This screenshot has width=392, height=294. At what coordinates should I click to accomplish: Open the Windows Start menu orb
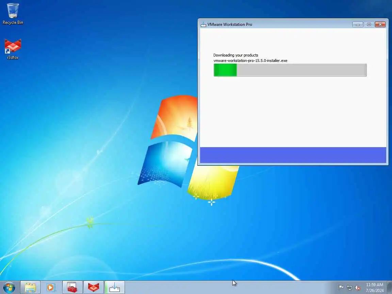pyautogui.click(x=9, y=287)
